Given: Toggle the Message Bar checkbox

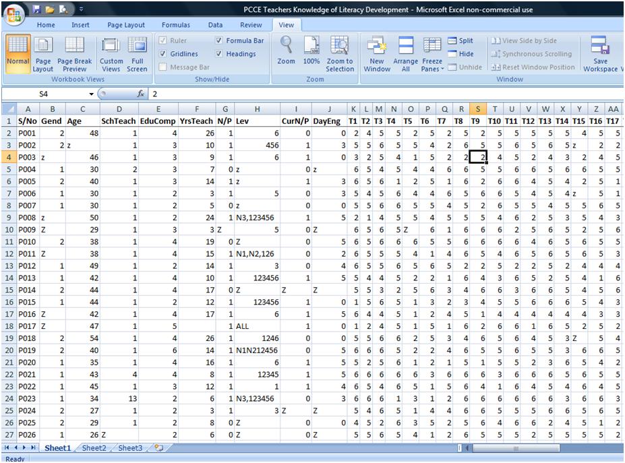Looking at the screenshot, I should (x=162, y=67).
